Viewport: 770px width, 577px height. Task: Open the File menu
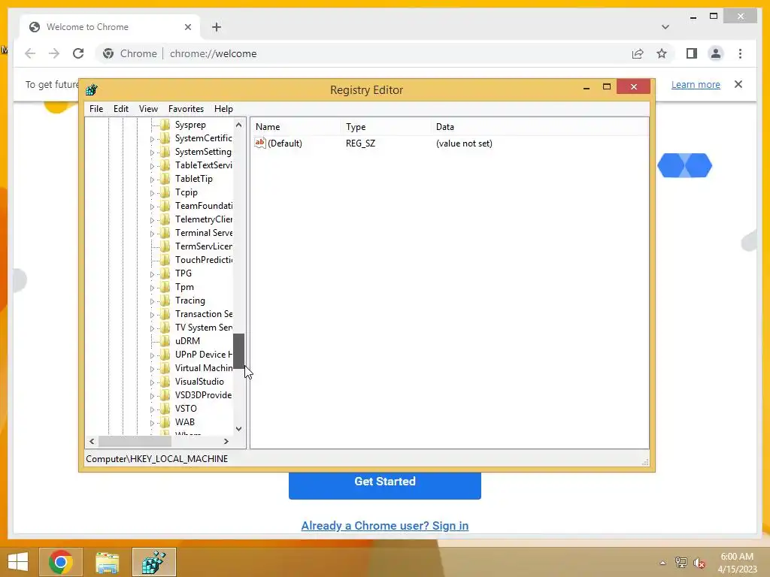pyautogui.click(x=96, y=109)
